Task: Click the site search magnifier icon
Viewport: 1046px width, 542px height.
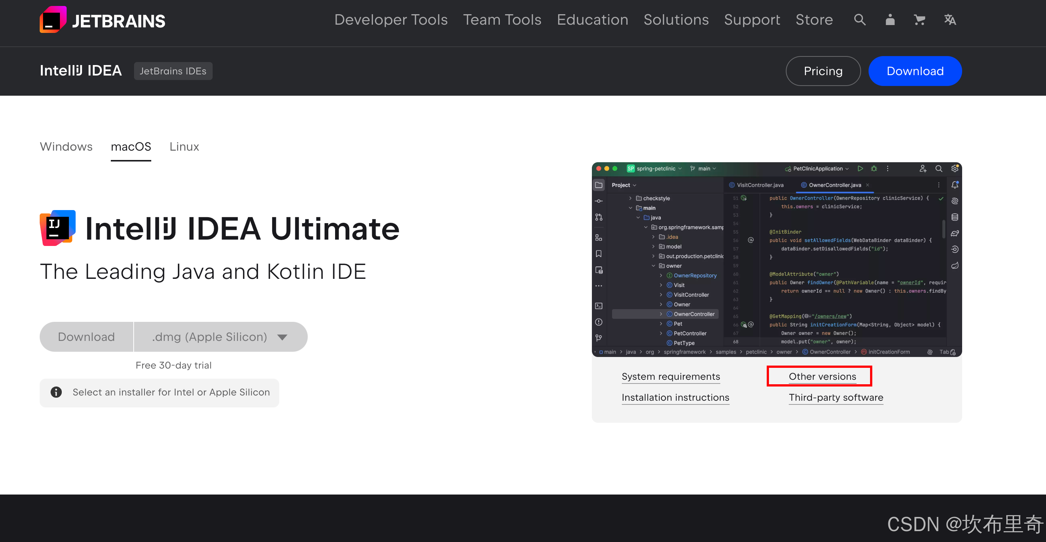Action: click(x=860, y=19)
